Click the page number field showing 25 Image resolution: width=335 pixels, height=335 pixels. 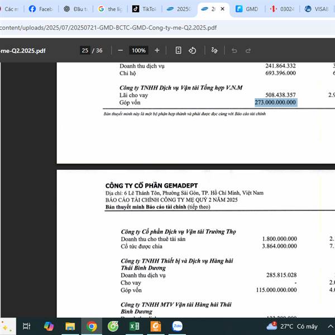(x=85, y=51)
